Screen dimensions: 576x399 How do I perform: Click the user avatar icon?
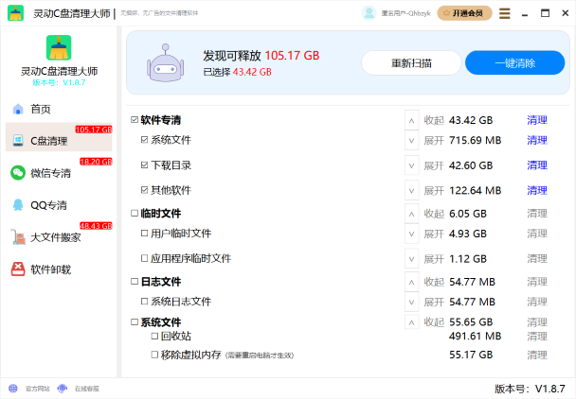coord(369,13)
